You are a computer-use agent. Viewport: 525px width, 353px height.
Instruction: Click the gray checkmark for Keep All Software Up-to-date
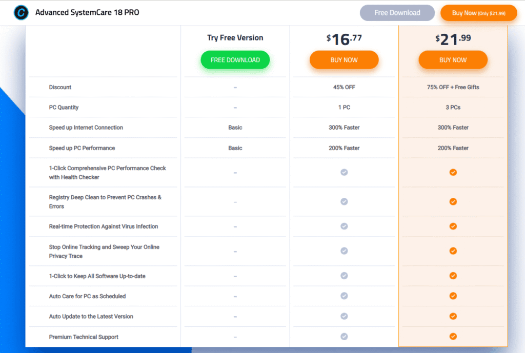(x=344, y=276)
